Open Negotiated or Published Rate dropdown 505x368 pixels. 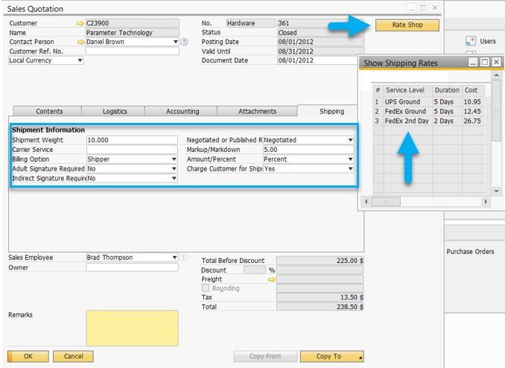350,140
